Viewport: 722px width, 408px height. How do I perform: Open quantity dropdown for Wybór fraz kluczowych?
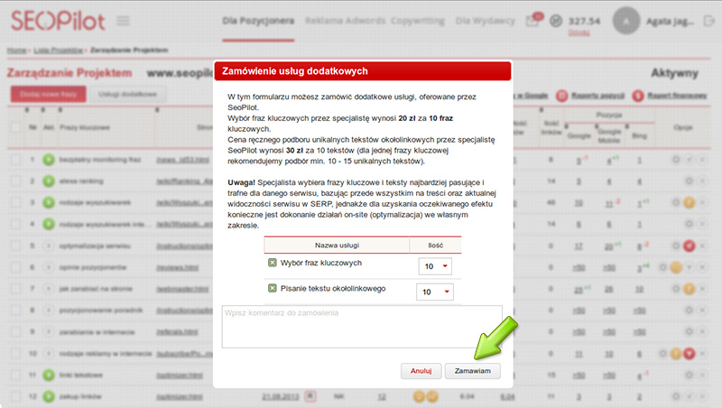436,266
